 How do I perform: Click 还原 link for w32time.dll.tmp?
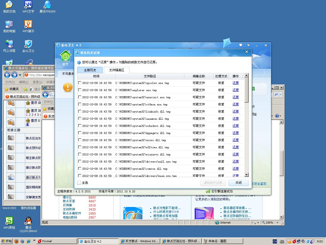236,147
